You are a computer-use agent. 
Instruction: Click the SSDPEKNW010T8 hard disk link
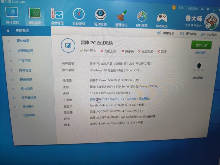[121, 99]
